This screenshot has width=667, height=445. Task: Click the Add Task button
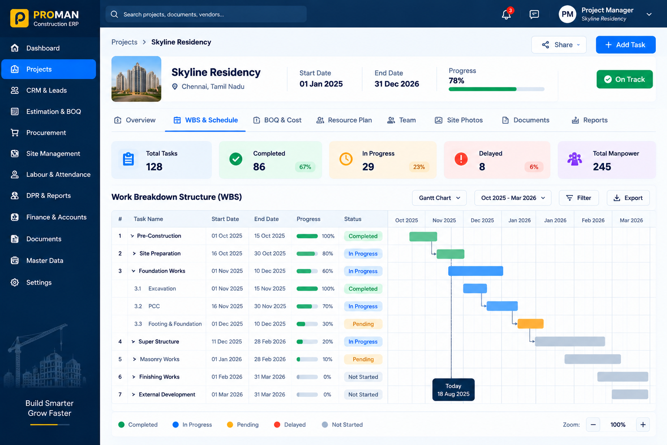click(x=626, y=45)
